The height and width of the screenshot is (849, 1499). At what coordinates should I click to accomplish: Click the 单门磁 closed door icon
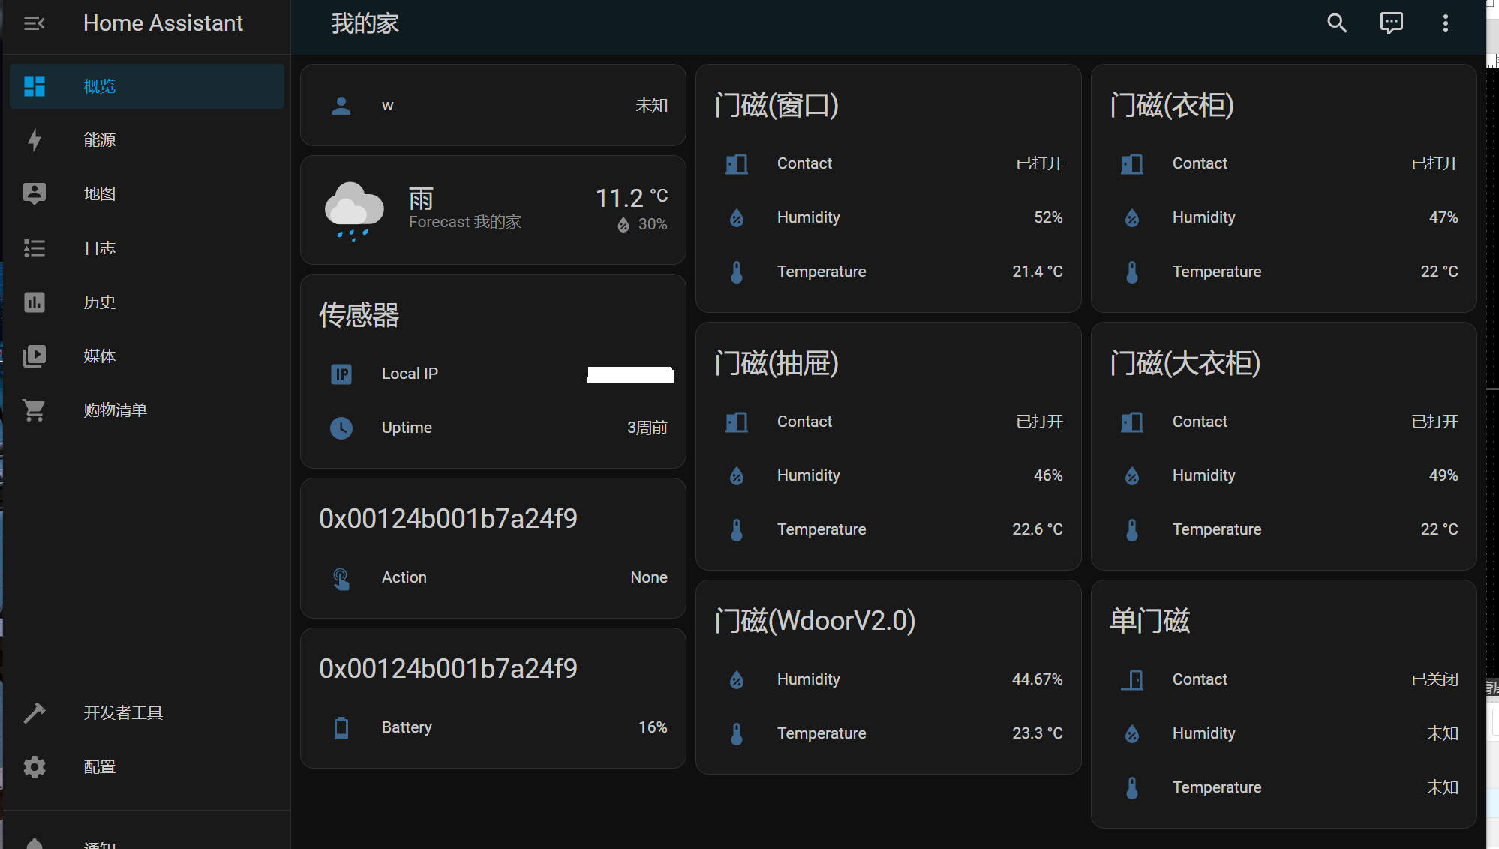(1132, 679)
